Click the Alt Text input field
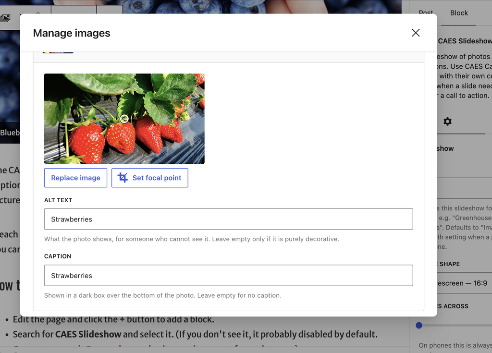492x353 pixels. pyautogui.click(x=228, y=219)
